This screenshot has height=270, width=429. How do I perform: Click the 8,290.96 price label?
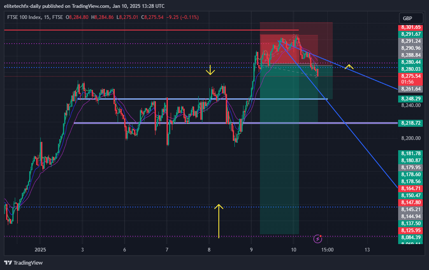coord(410,48)
